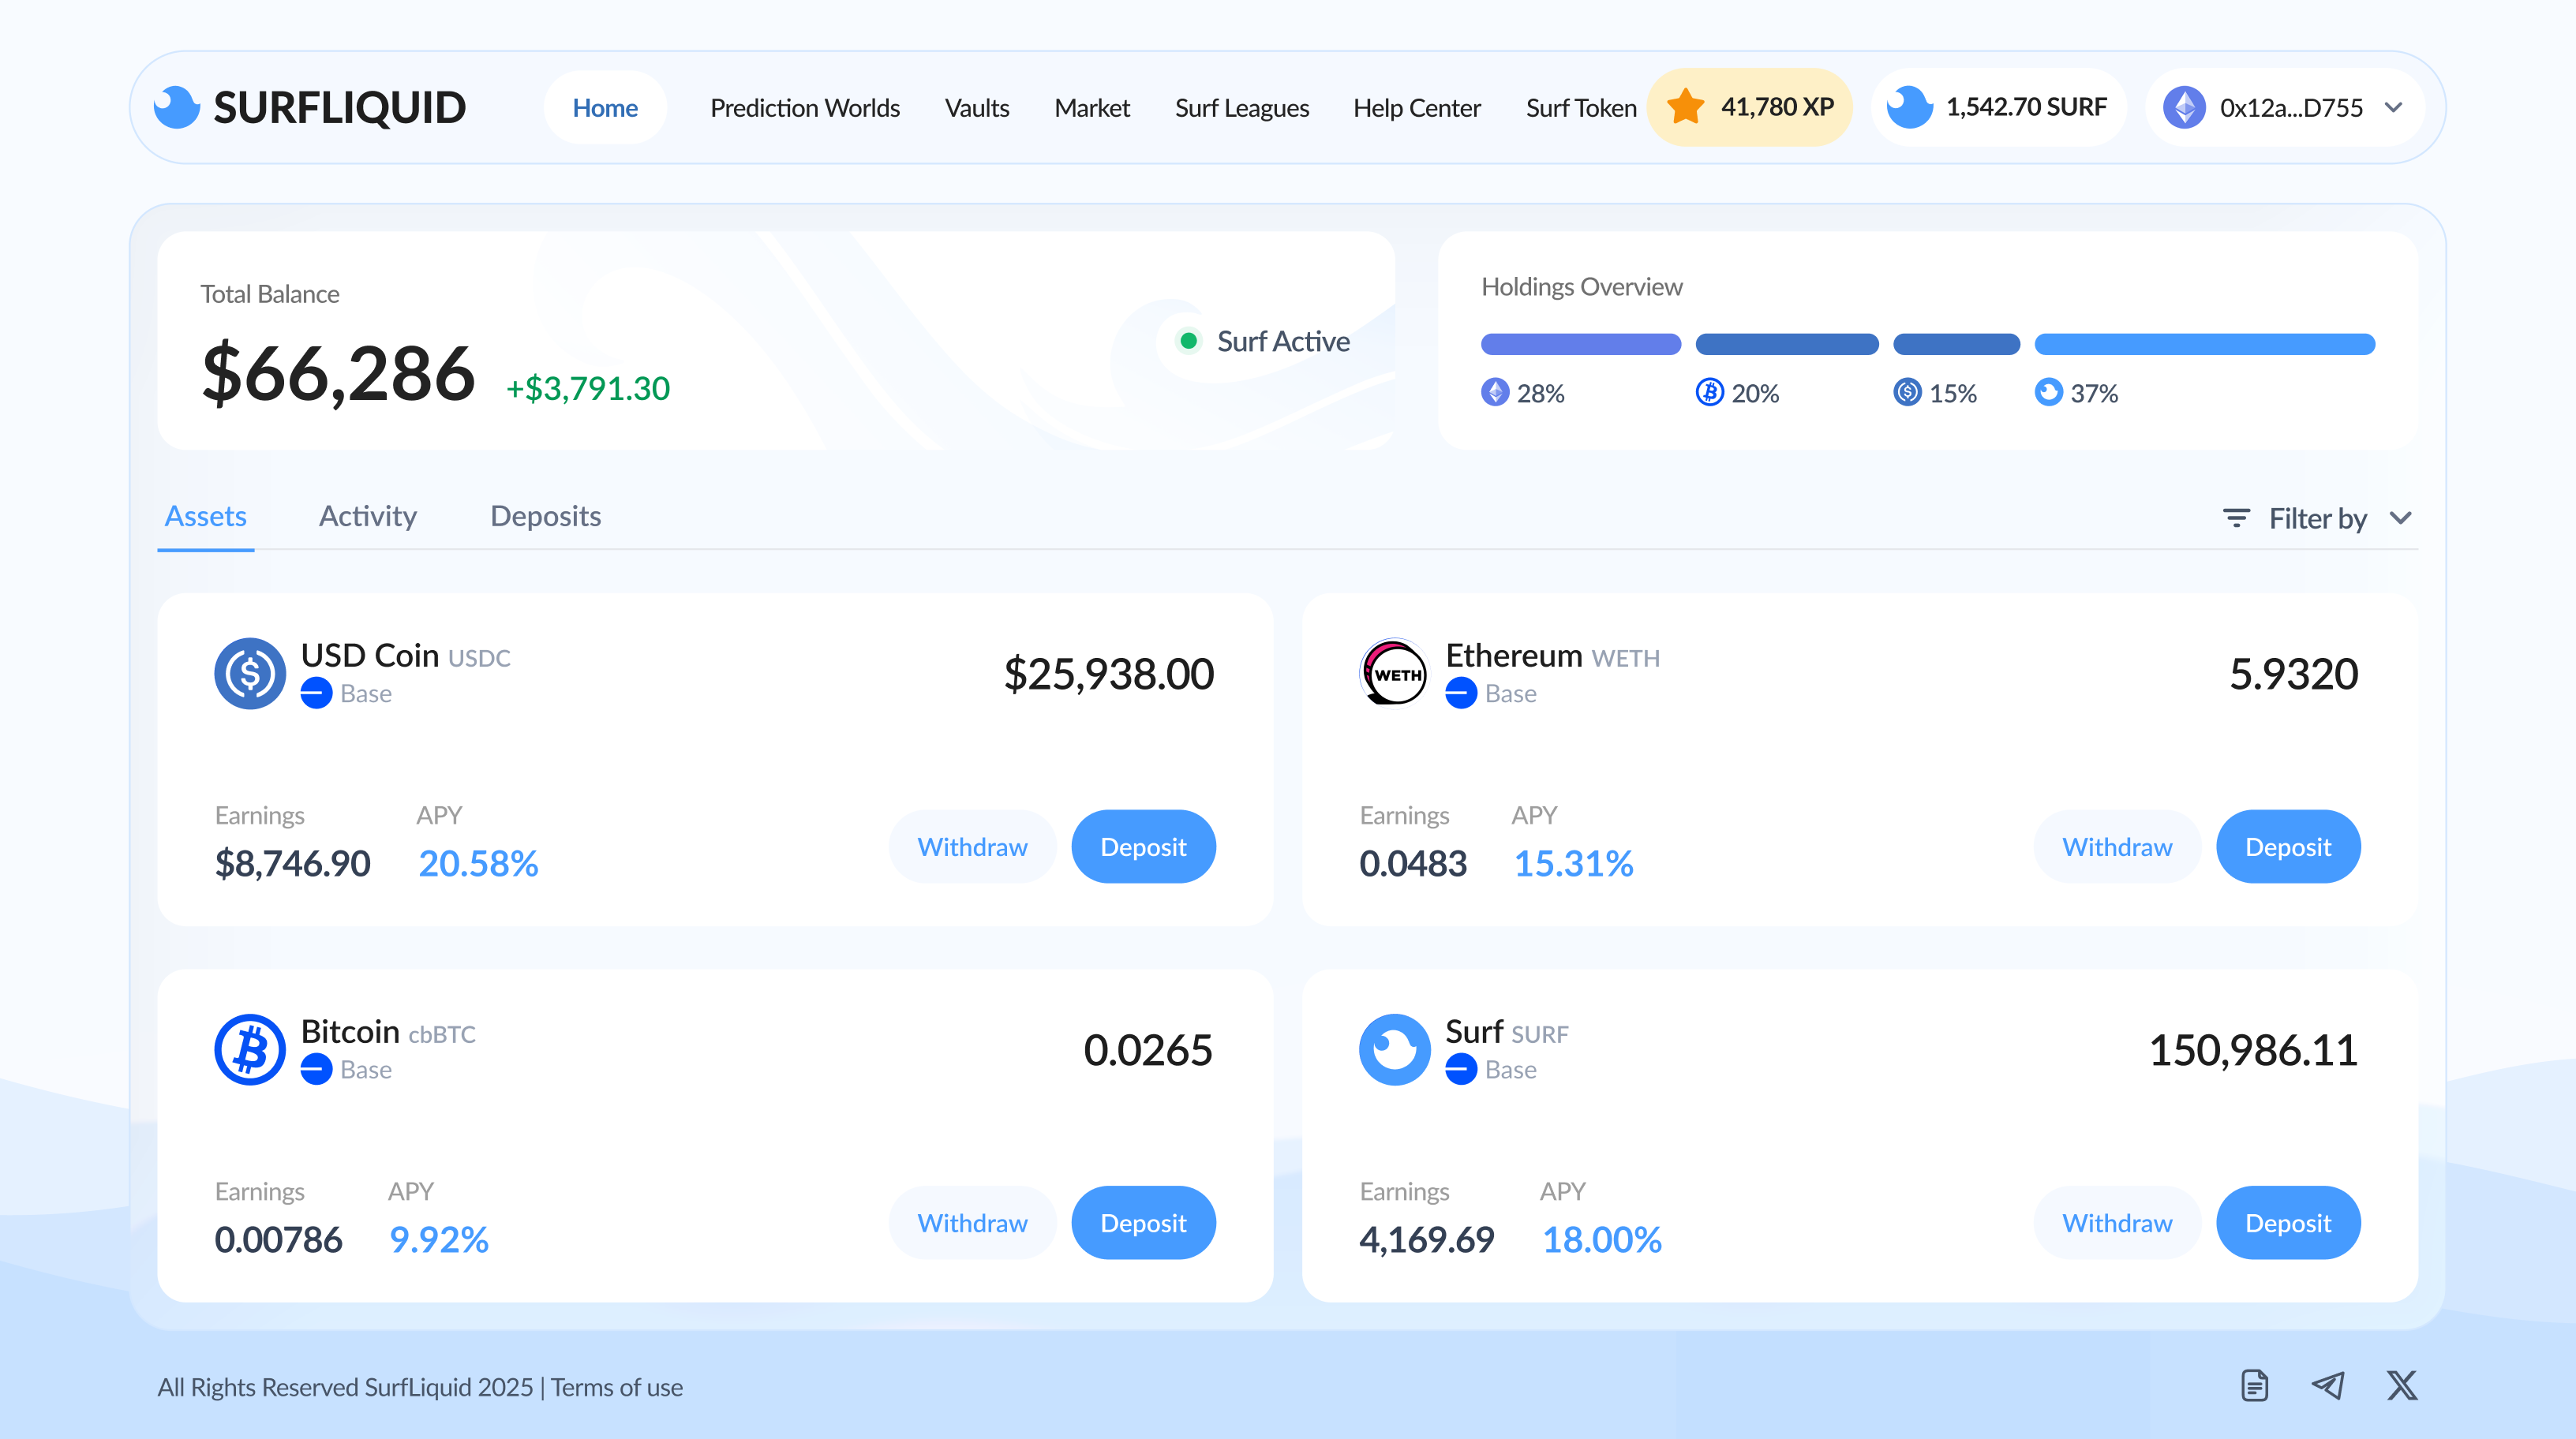Expand the wallet address dropdown chevron
The image size is (2576, 1439).
tap(2393, 107)
